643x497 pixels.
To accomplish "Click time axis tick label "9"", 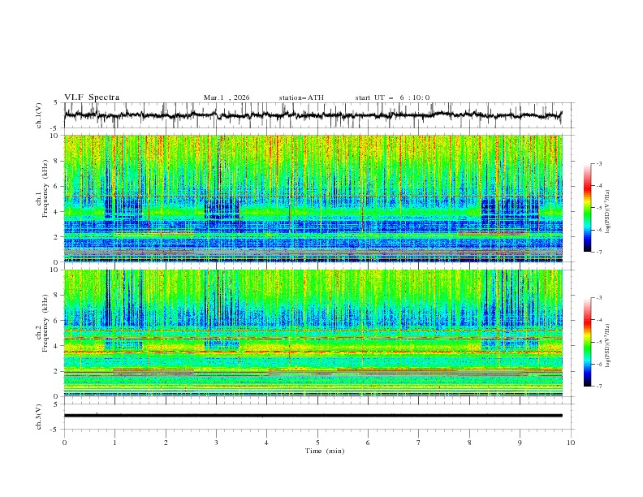I will tap(520, 443).
